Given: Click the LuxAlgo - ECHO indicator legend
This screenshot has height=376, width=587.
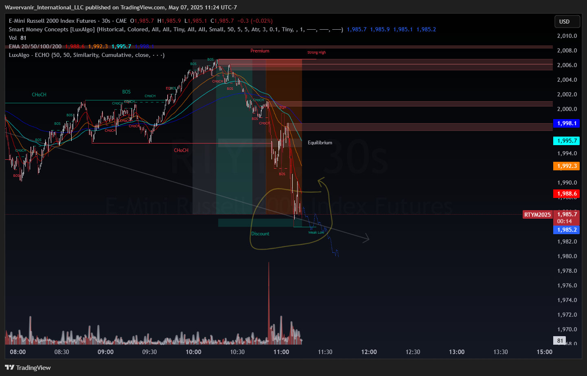Looking at the screenshot, I should [x=87, y=55].
